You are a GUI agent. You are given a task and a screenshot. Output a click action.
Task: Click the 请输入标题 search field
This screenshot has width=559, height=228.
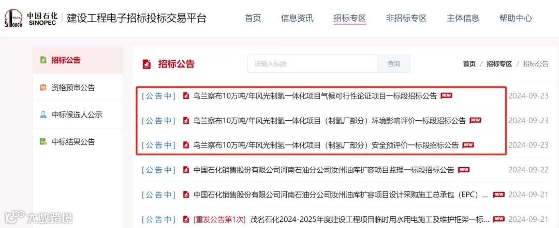click(x=313, y=64)
